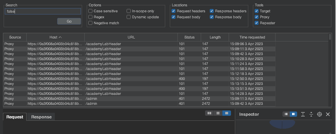Select status 400 row at 15:12:50
The image size is (336, 134).
(x=139, y=79)
